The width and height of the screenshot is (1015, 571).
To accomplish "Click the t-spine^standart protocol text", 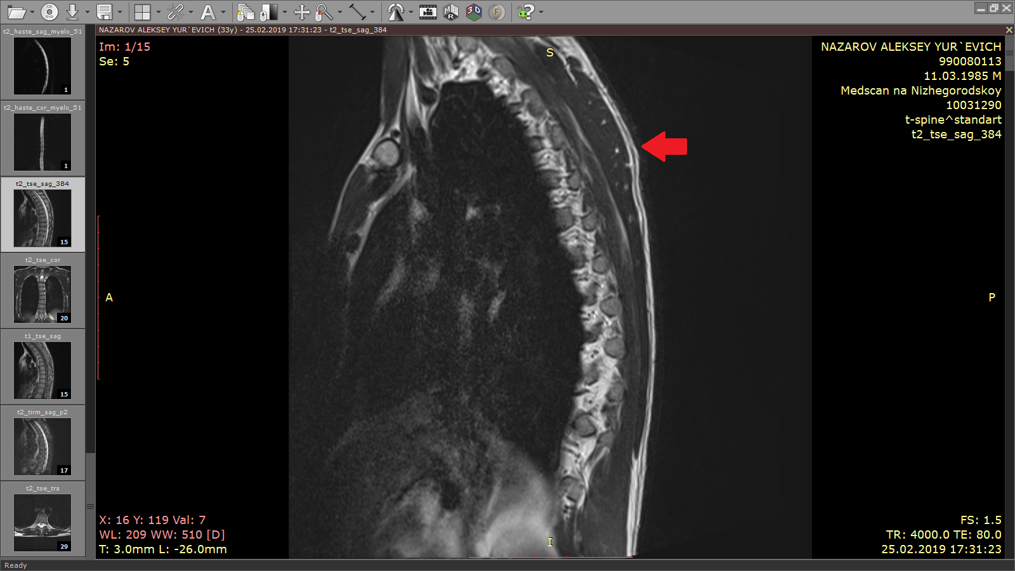I will (953, 120).
